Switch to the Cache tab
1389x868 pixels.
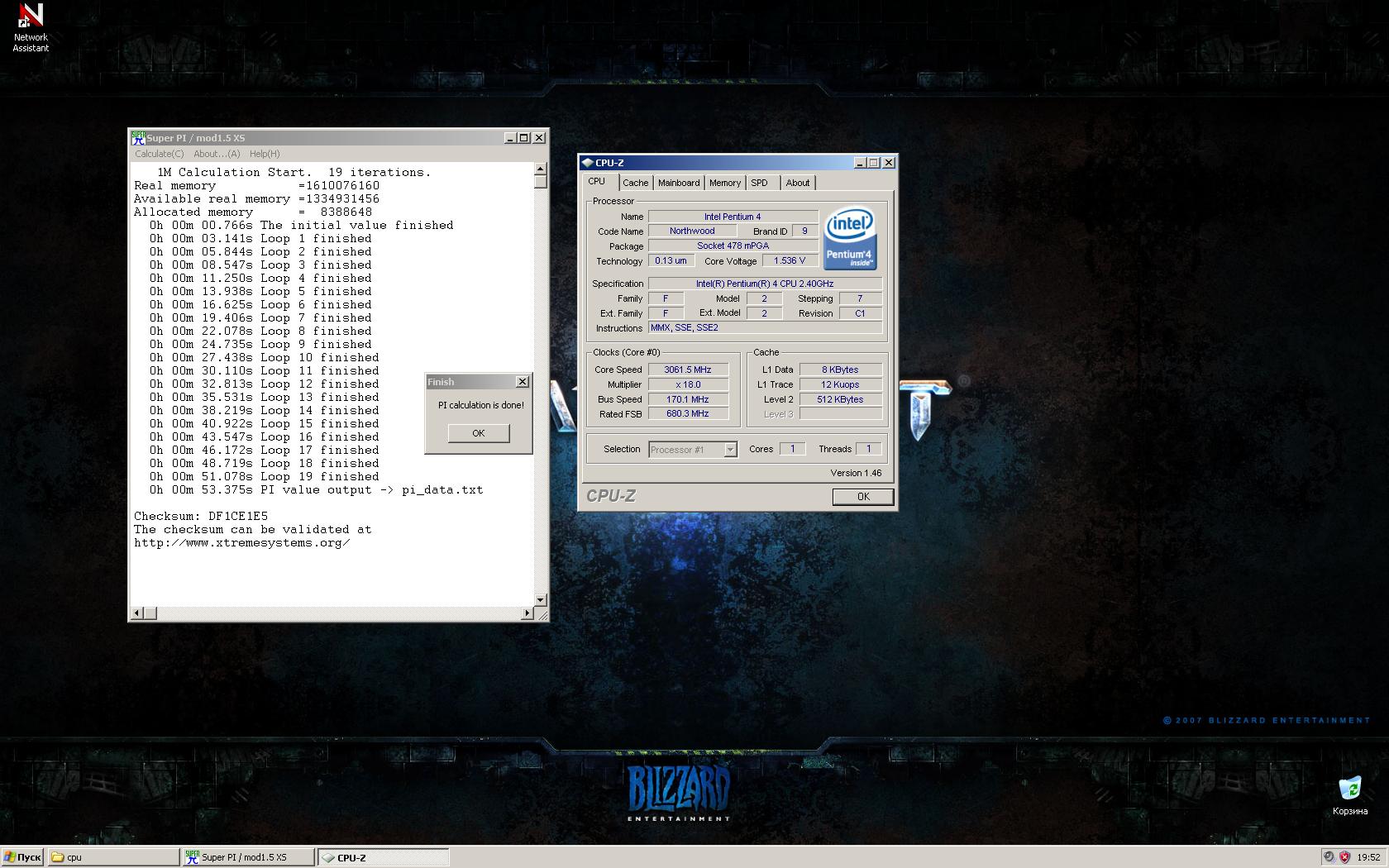coord(636,183)
